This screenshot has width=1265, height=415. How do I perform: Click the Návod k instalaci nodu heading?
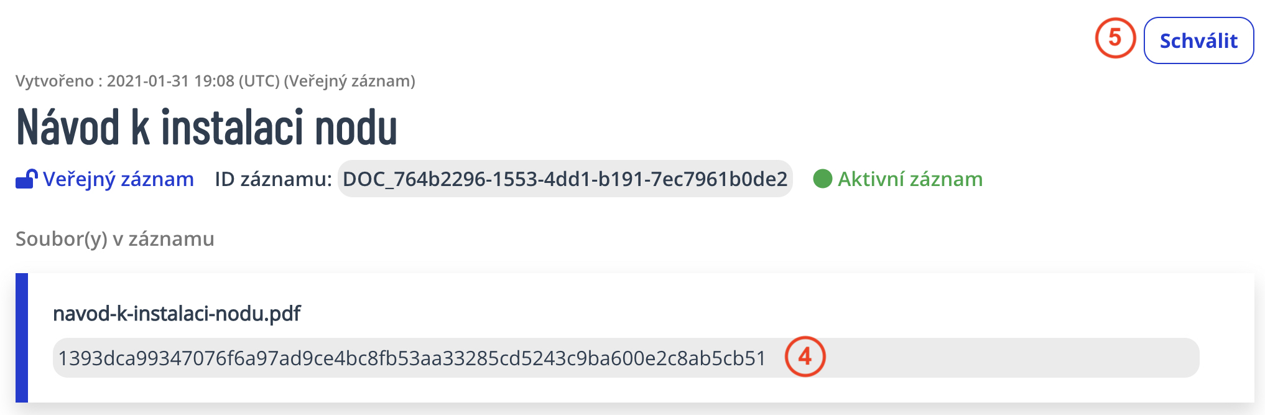(206, 128)
